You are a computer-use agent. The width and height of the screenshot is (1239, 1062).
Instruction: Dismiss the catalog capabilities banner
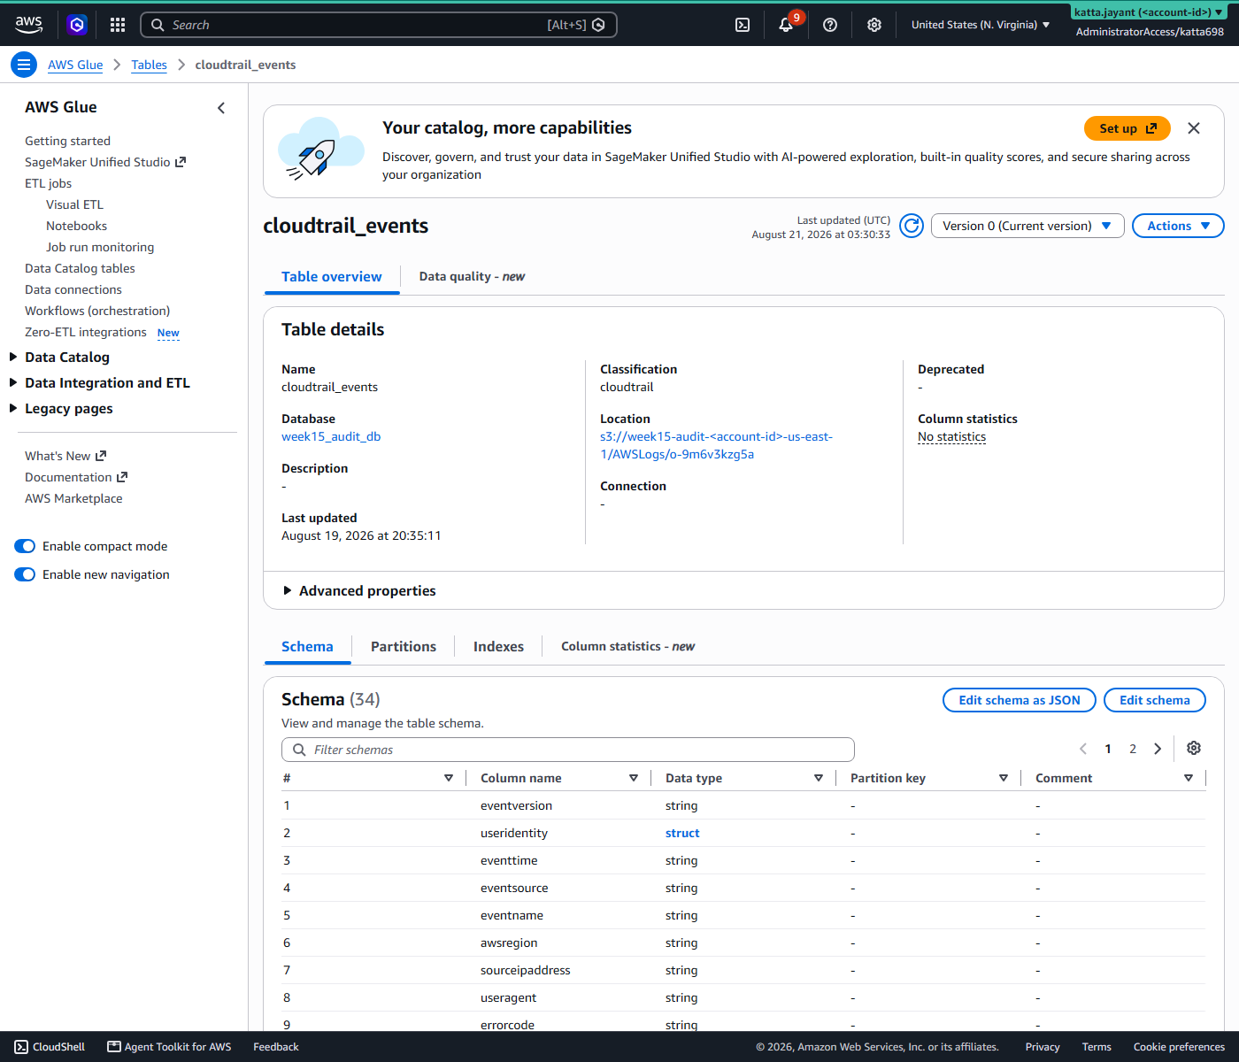(1194, 128)
